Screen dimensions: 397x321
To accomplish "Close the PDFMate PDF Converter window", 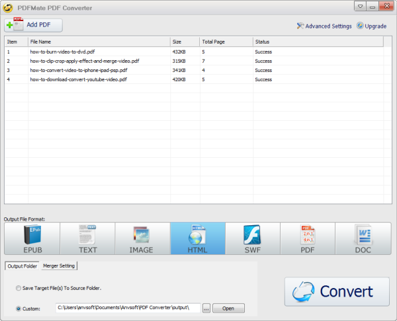I will (x=386, y=6).
